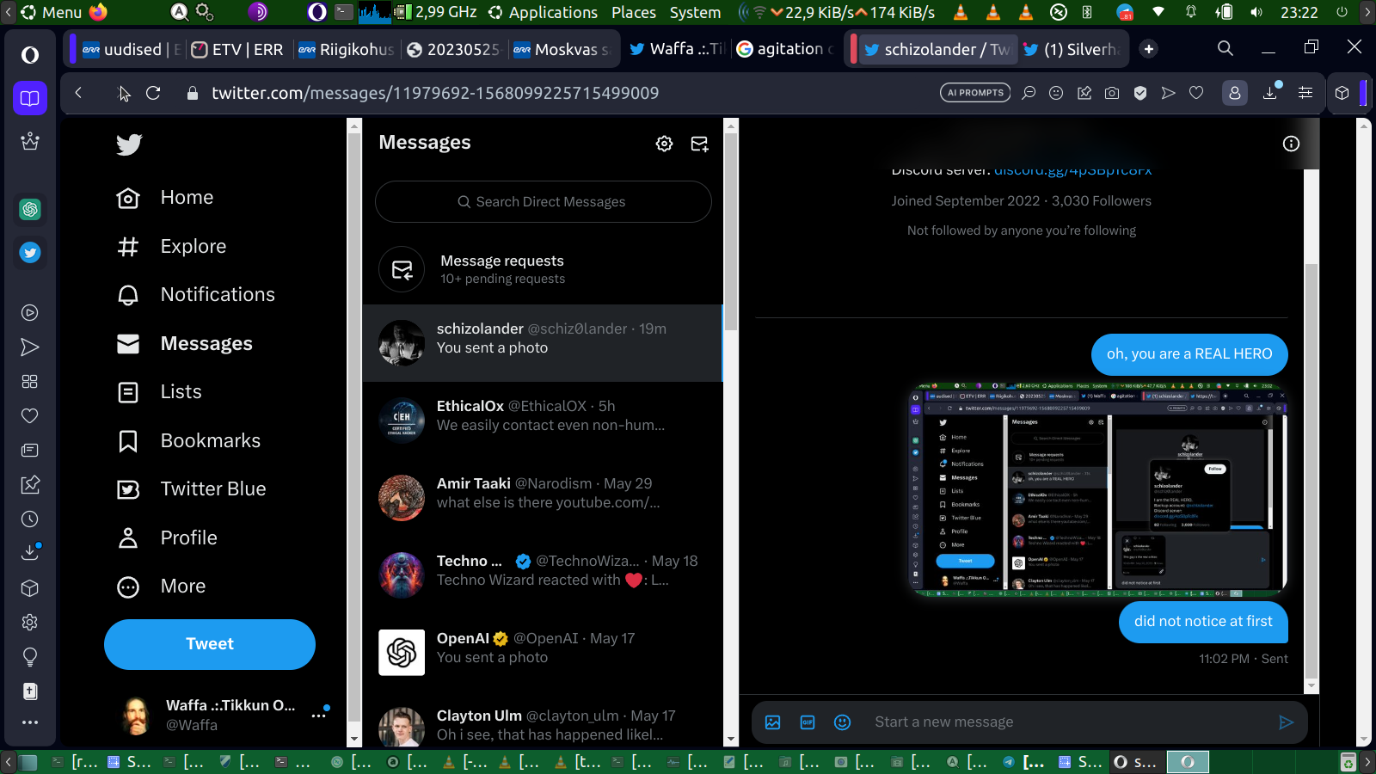Image resolution: width=1376 pixels, height=774 pixels.
Task: Open System menu in top panel
Action: point(695,12)
